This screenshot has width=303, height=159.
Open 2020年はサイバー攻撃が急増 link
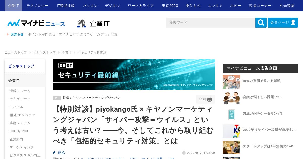269,130
